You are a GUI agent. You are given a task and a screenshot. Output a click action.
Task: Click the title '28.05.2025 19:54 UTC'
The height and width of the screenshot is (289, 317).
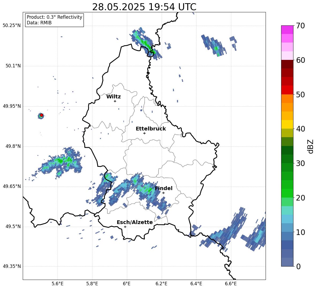[144, 7]
